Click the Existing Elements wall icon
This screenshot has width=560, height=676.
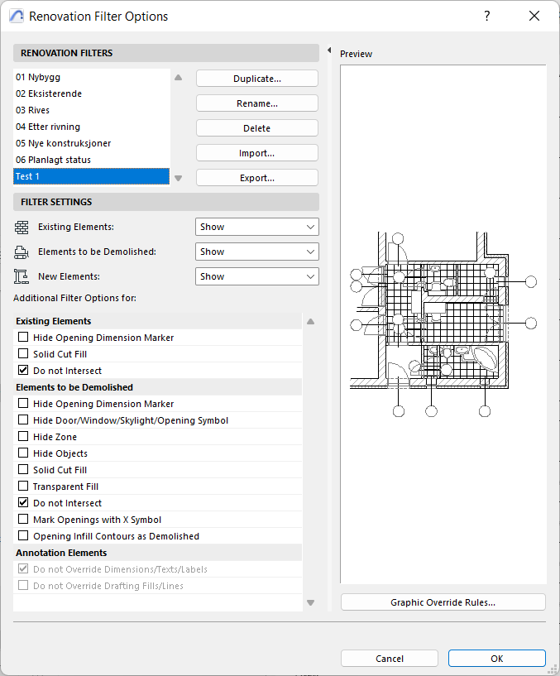22,227
